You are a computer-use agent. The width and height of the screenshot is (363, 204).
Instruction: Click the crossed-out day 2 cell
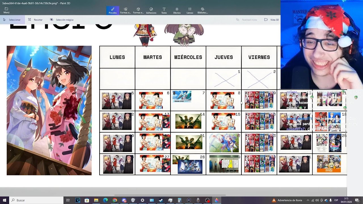pos(259,79)
